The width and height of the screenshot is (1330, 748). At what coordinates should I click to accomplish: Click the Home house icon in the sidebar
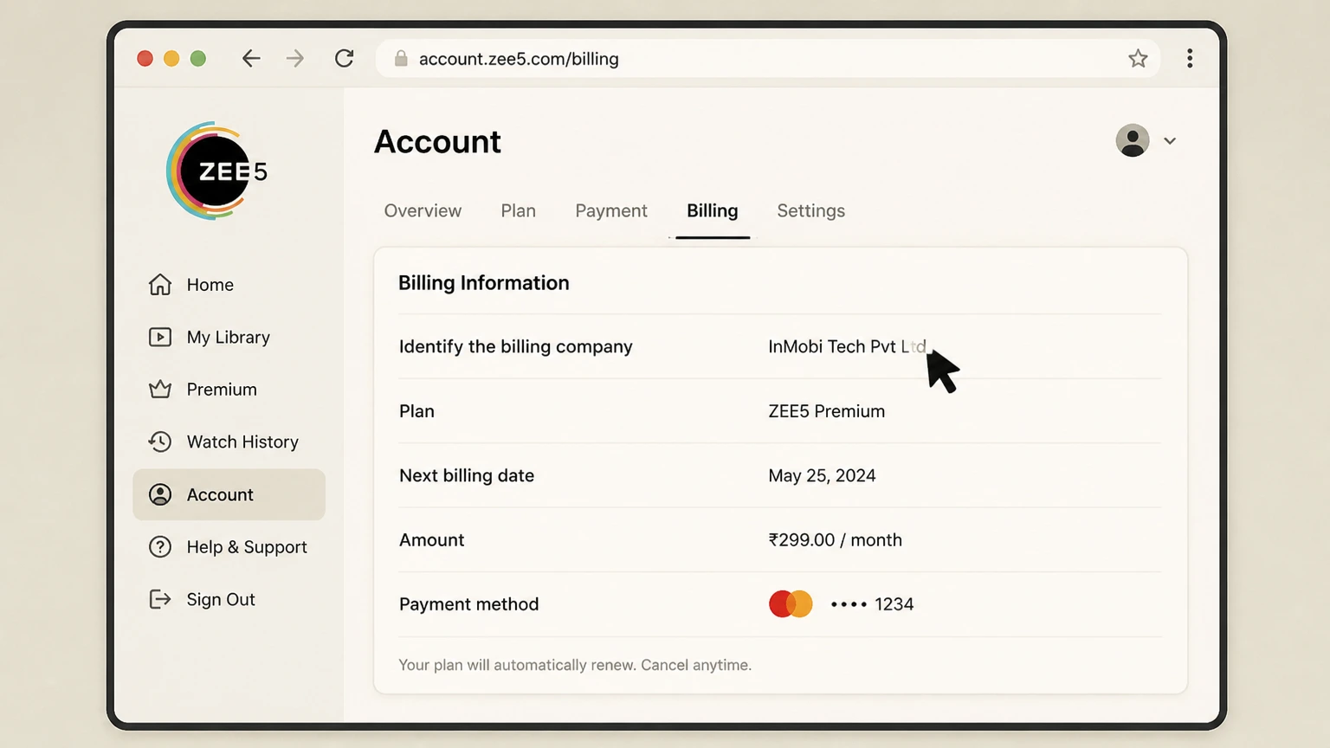(160, 284)
